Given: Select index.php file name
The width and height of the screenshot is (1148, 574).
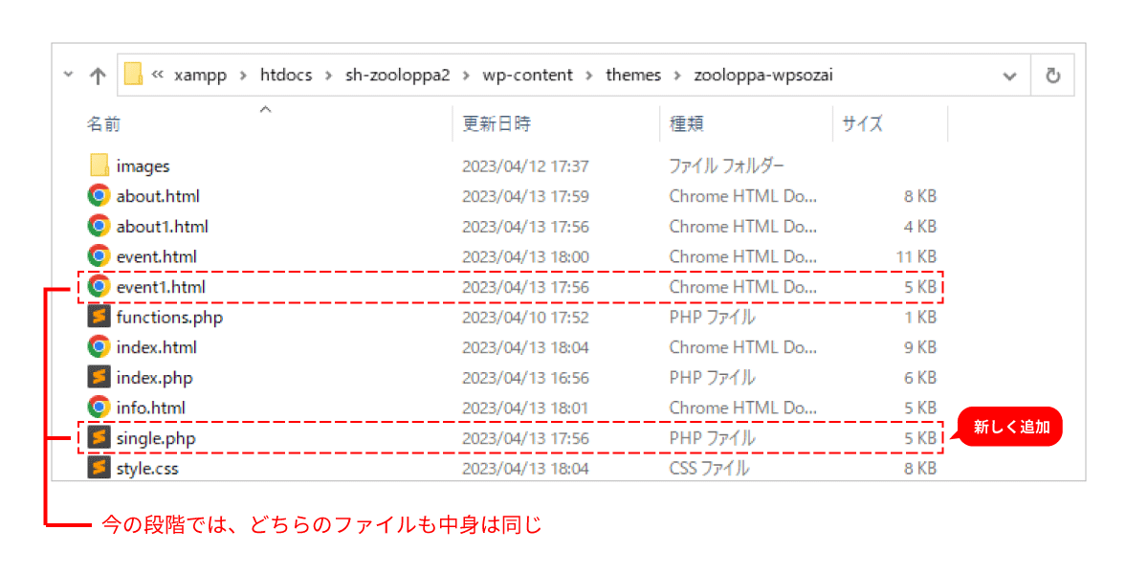Looking at the screenshot, I should 155,378.
